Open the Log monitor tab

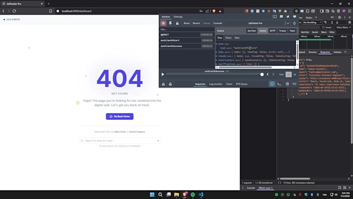tap(215, 84)
